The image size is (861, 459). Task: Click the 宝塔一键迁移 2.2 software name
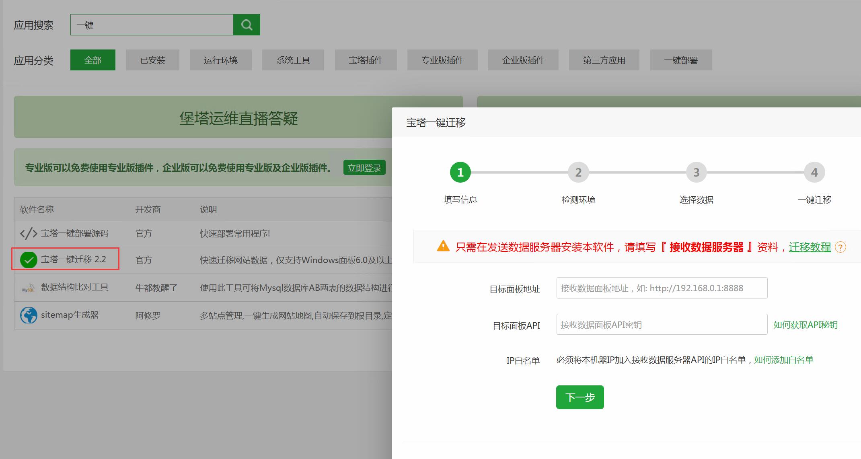(74, 259)
